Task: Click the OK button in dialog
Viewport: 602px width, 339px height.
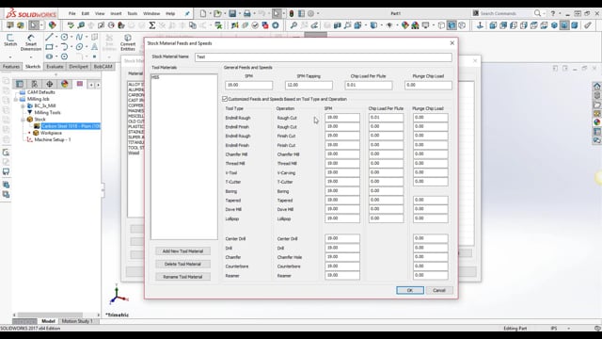Action: 410,290
